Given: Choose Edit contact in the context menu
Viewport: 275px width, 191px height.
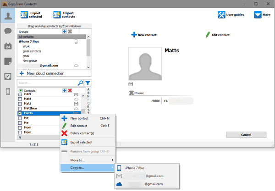Looking at the screenshot, I should [x=88, y=126].
